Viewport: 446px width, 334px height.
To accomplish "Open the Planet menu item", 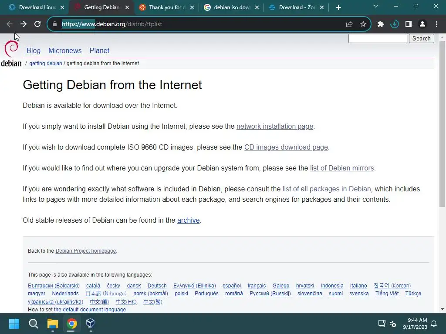I will (99, 50).
